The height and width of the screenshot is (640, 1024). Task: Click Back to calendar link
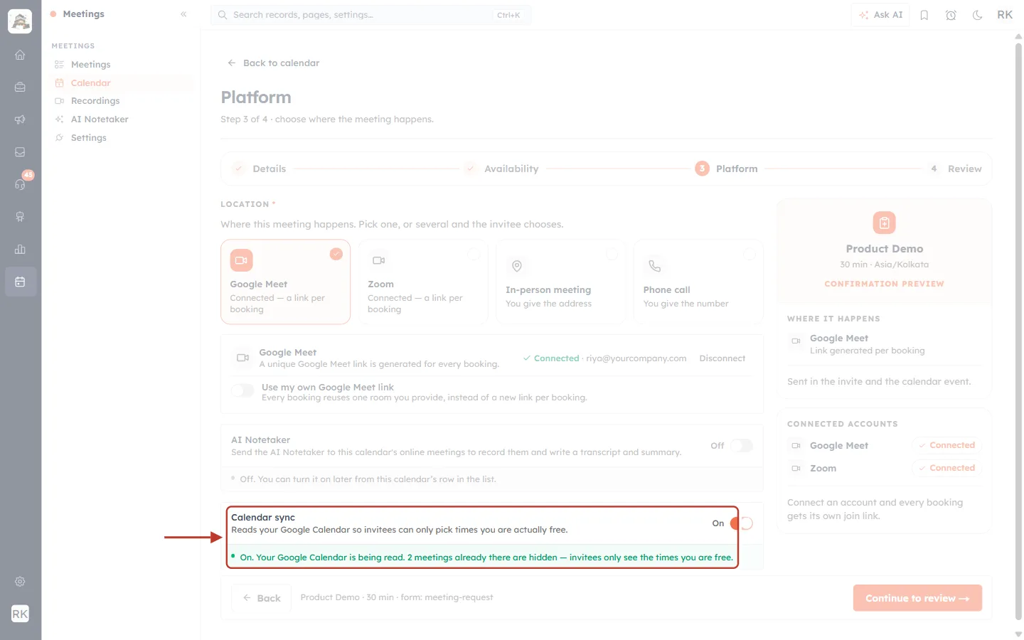[x=274, y=63]
